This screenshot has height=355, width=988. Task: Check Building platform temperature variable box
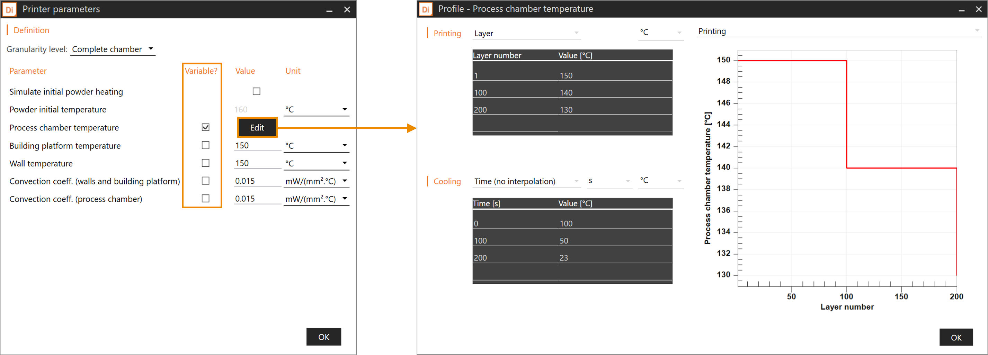(x=206, y=145)
